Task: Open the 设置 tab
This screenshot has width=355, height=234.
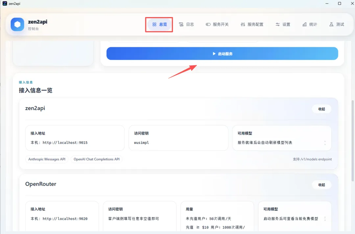Action: (283, 24)
